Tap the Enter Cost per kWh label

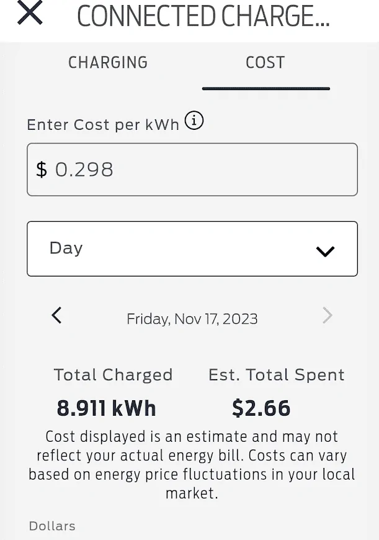coord(103,125)
